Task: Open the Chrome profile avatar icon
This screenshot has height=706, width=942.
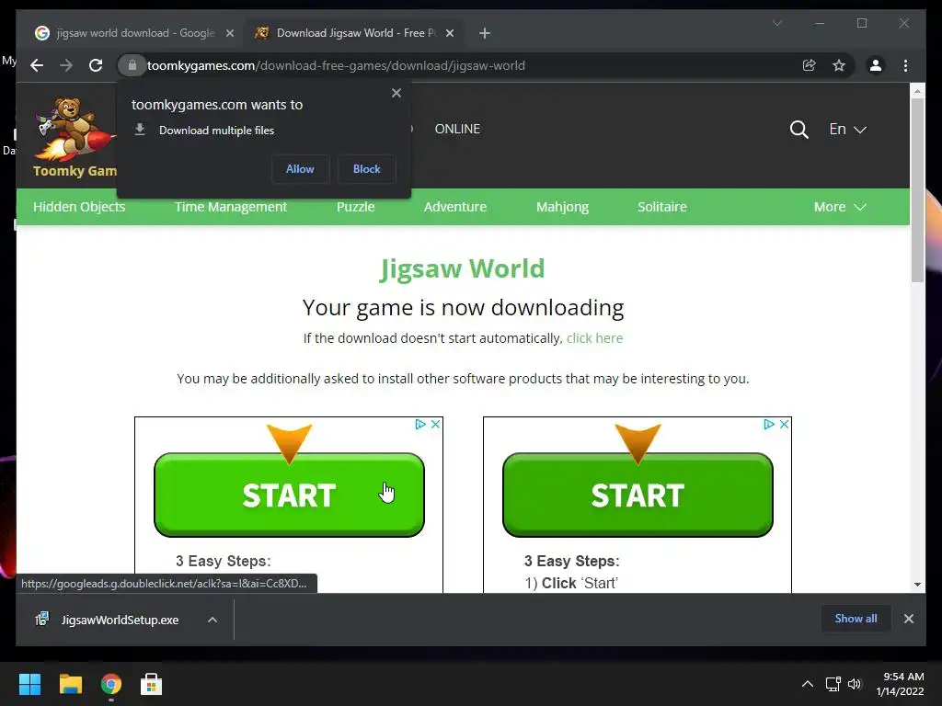Action: coord(876,65)
